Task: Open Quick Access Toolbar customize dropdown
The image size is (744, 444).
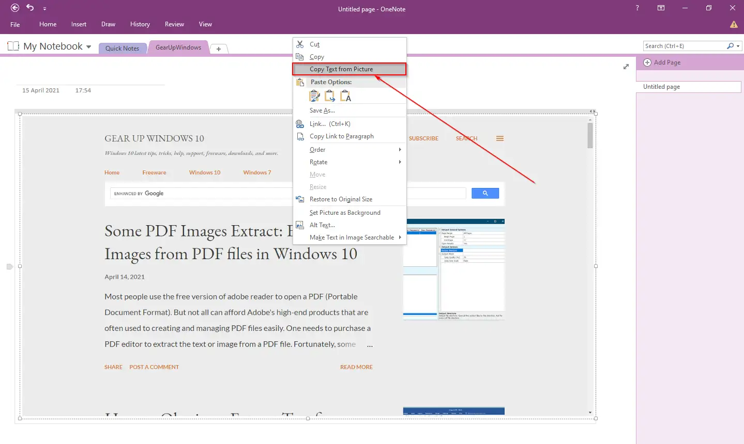Action: (45, 9)
